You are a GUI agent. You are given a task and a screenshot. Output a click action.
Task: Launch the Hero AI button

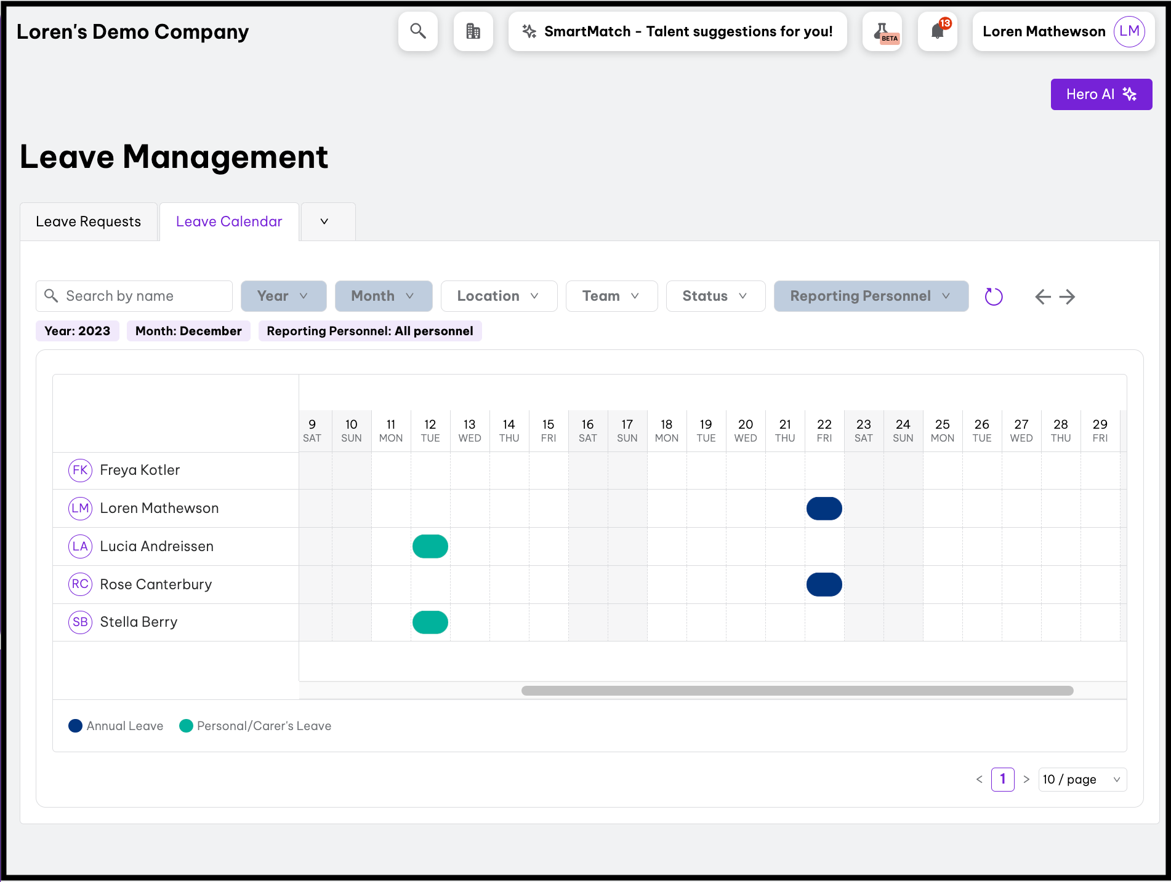click(x=1101, y=95)
